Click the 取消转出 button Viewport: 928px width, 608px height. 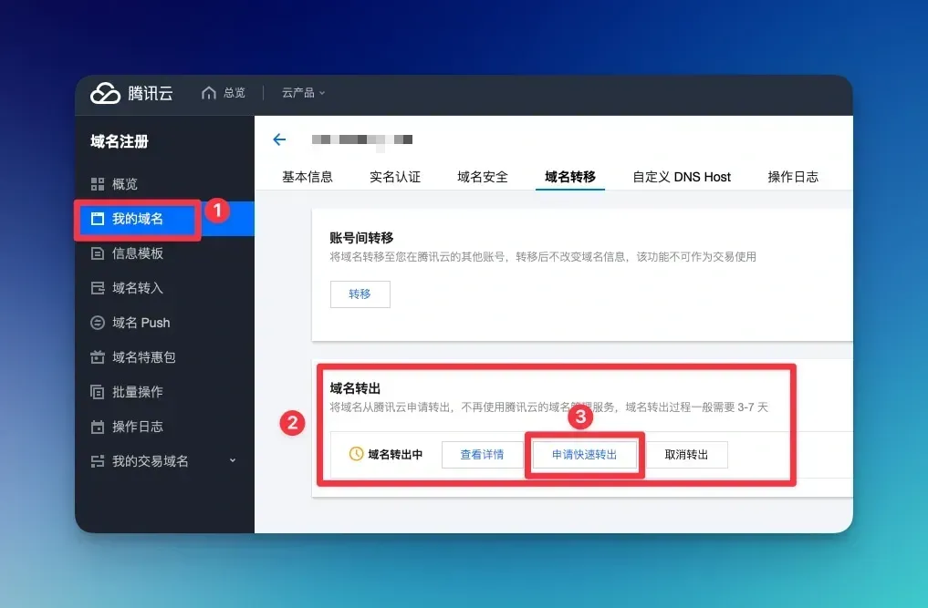coord(686,455)
